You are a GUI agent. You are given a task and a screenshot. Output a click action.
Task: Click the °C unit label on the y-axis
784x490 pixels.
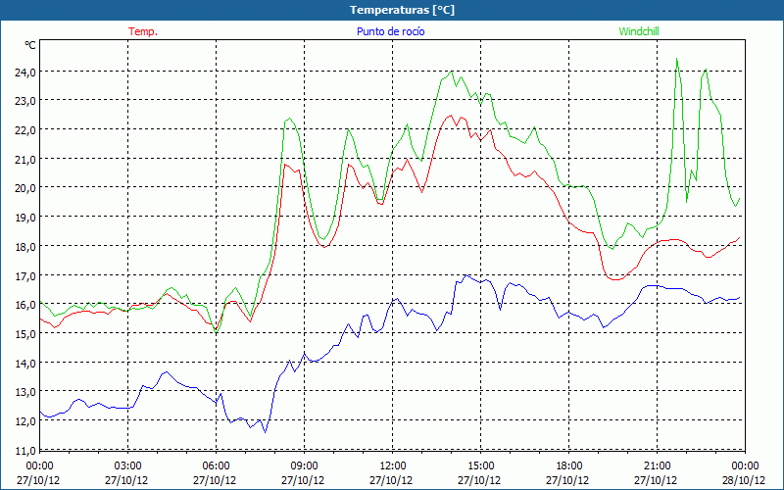click(30, 45)
